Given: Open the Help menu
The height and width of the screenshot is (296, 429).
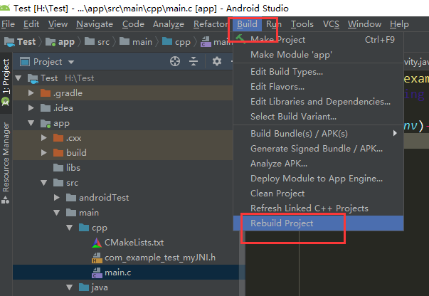Looking at the screenshot, I should coord(399,24).
